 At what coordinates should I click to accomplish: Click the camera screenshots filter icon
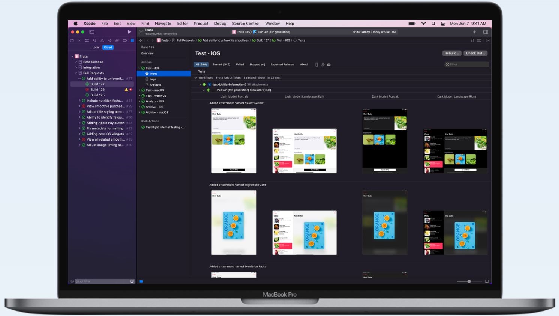[x=329, y=65]
